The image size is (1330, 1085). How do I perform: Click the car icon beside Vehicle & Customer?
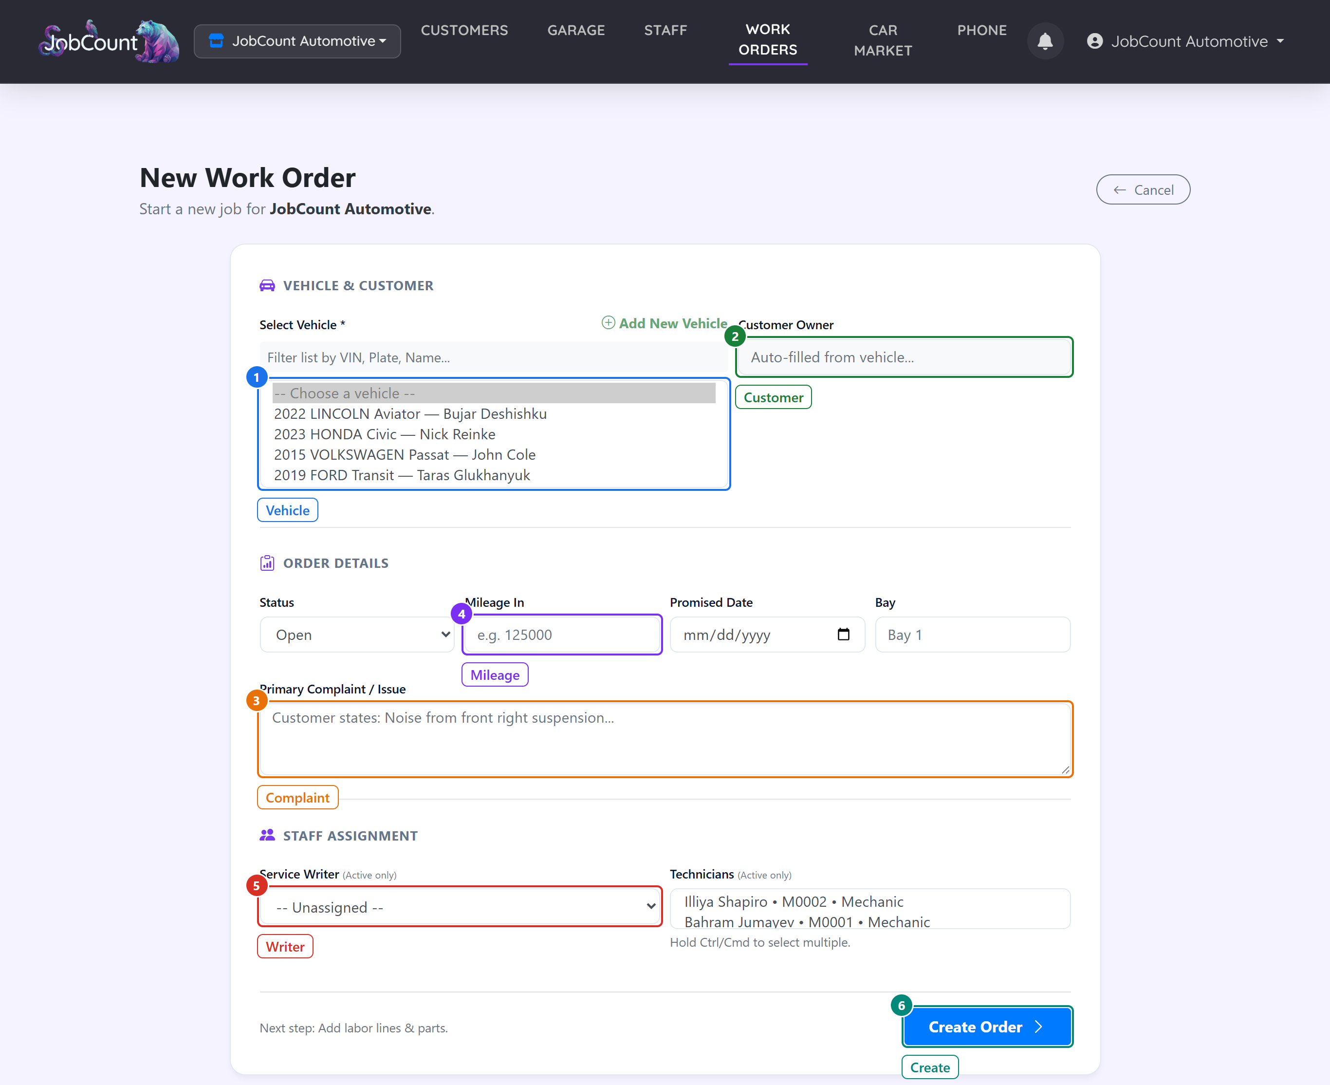point(267,286)
